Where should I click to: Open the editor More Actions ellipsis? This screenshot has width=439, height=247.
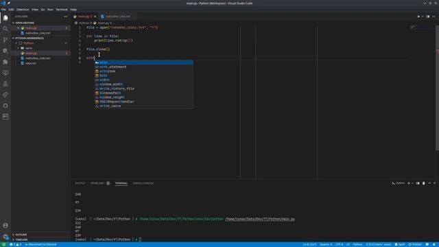[434, 16]
